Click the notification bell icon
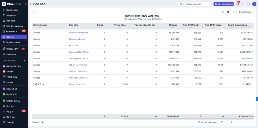 pyautogui.click(x=237, y=4)
